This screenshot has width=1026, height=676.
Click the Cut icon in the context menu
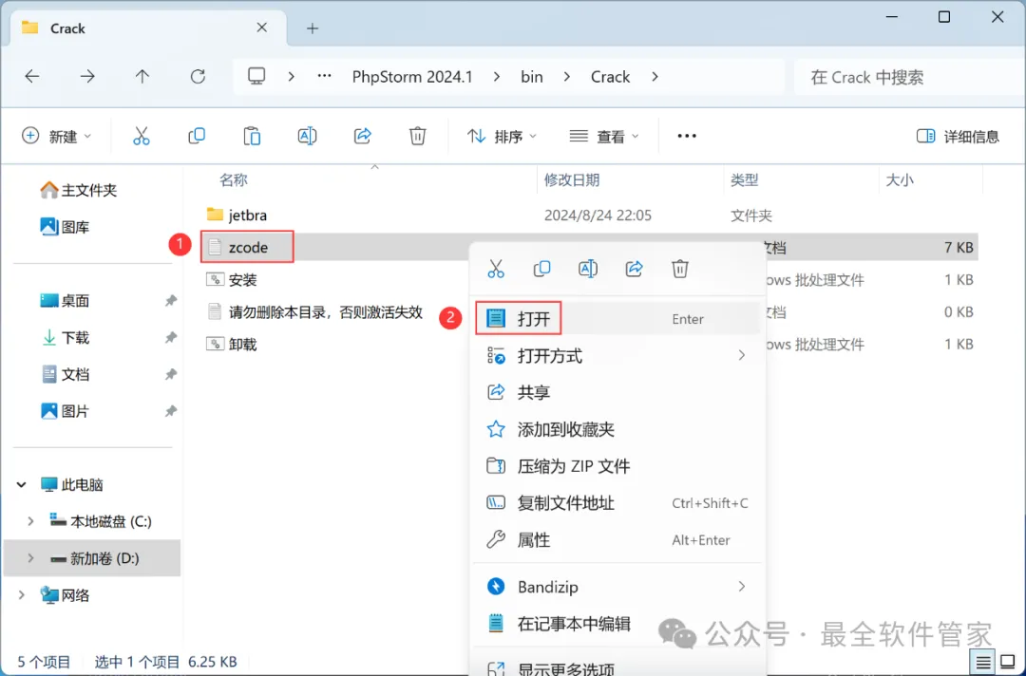coord(496,269)
